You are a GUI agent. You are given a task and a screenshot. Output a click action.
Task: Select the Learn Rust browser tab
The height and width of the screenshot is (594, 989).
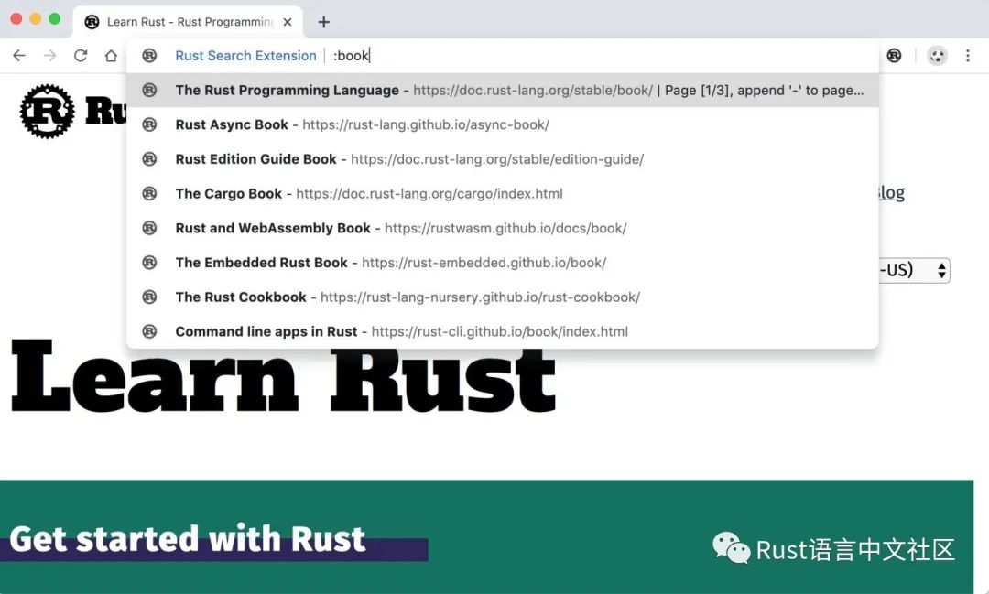(x=188, y=22)
